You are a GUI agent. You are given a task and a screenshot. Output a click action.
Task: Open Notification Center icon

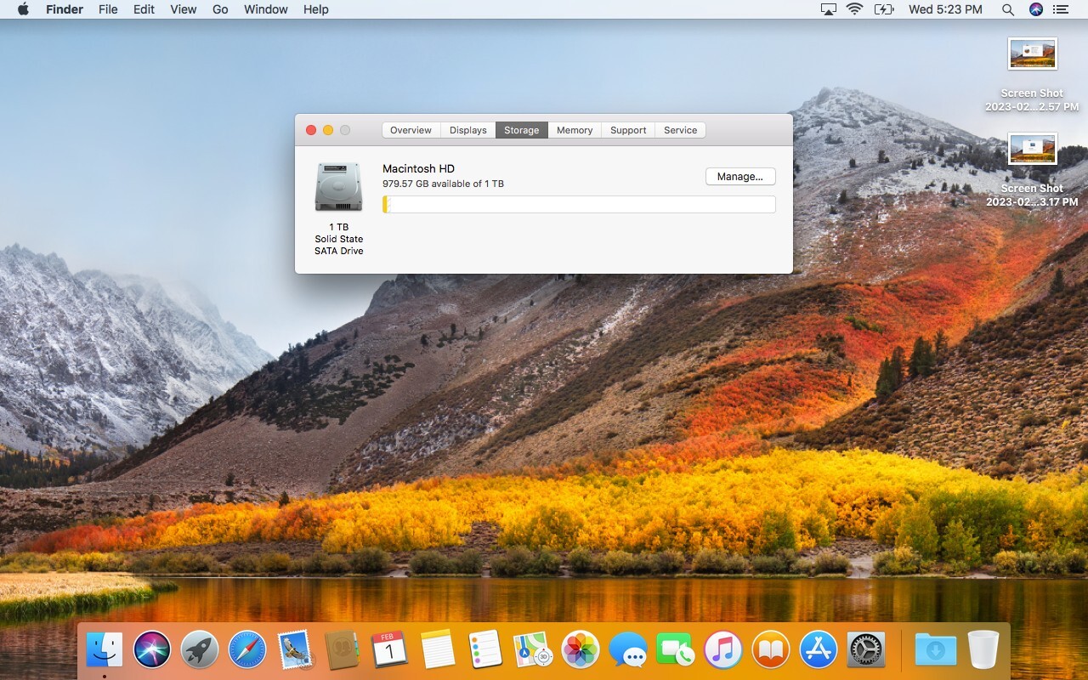point(1060,9)
